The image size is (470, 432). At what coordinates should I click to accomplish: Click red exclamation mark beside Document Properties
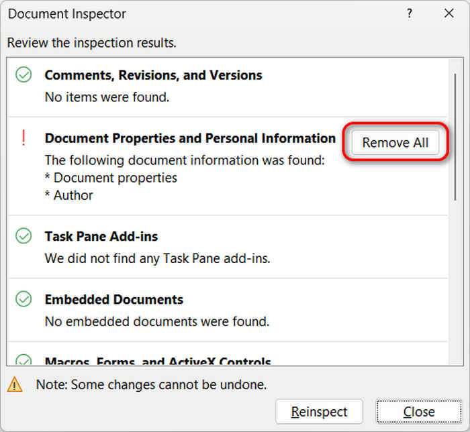click(23, 138)
